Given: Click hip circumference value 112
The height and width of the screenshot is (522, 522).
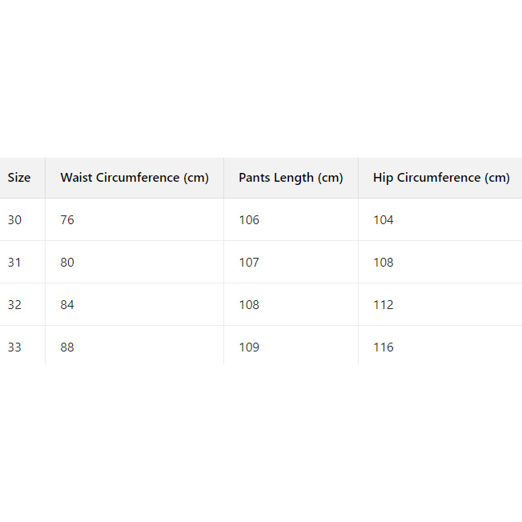Looking at the screenshot, I should coord(383,305).
